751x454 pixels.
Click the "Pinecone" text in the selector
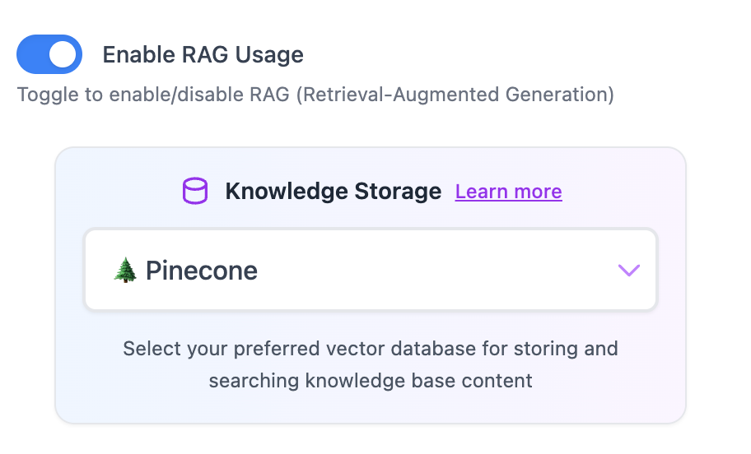(x=202, y=270)
